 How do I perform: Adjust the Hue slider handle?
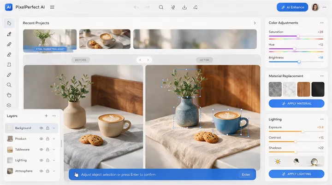point(294,49)
